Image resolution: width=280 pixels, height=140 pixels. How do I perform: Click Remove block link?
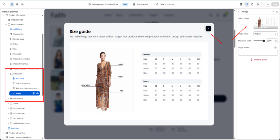pyautogui.click(x=258, y=60)
